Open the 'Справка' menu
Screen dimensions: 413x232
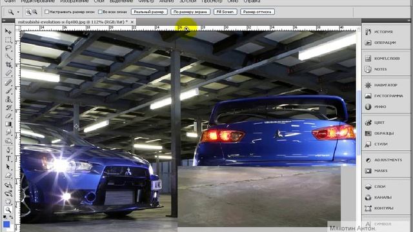pos(252,1)
